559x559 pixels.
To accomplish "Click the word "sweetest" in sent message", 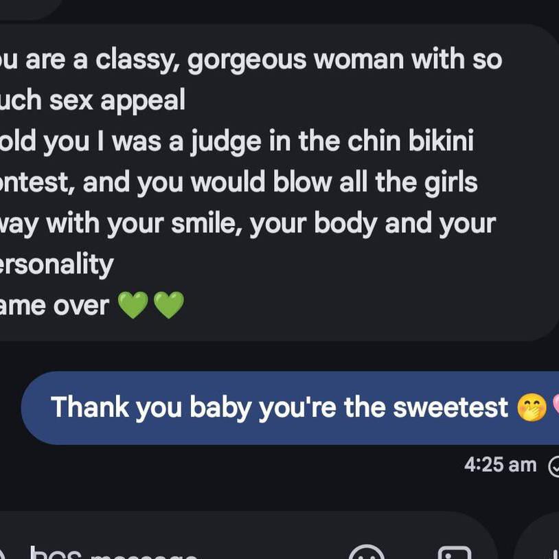I will 450,407.
